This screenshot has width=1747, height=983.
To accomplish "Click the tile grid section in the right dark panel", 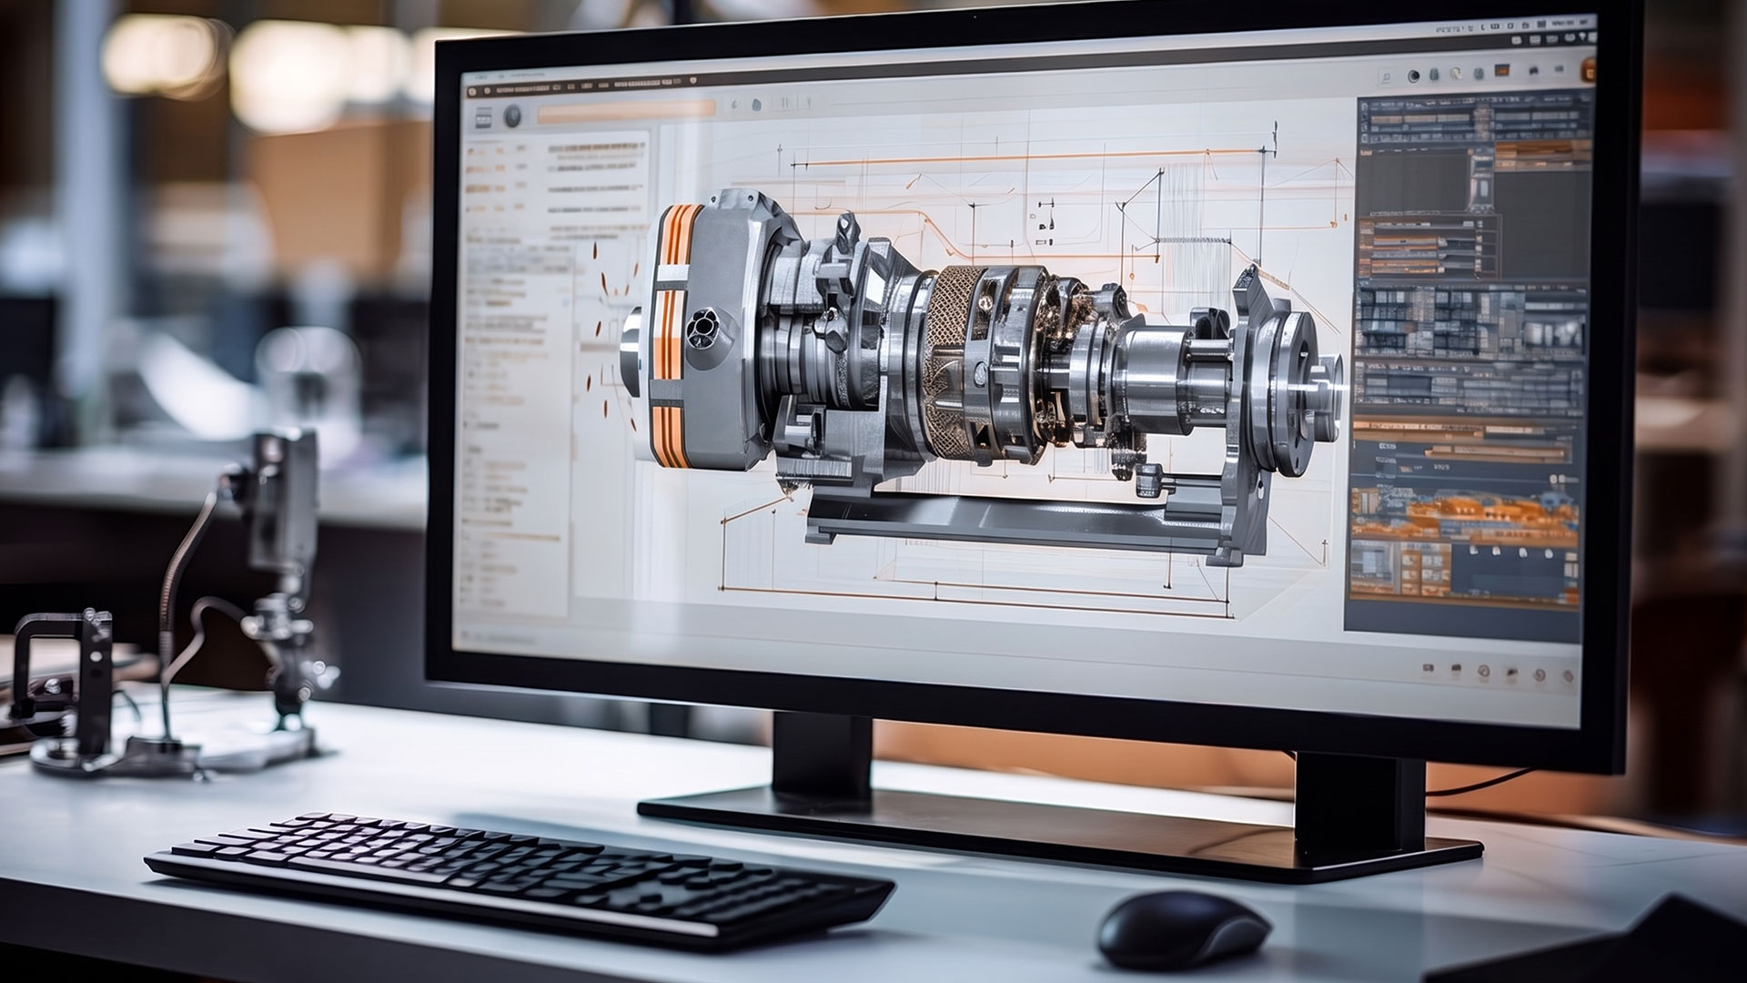I will (x=1469, y=321).
